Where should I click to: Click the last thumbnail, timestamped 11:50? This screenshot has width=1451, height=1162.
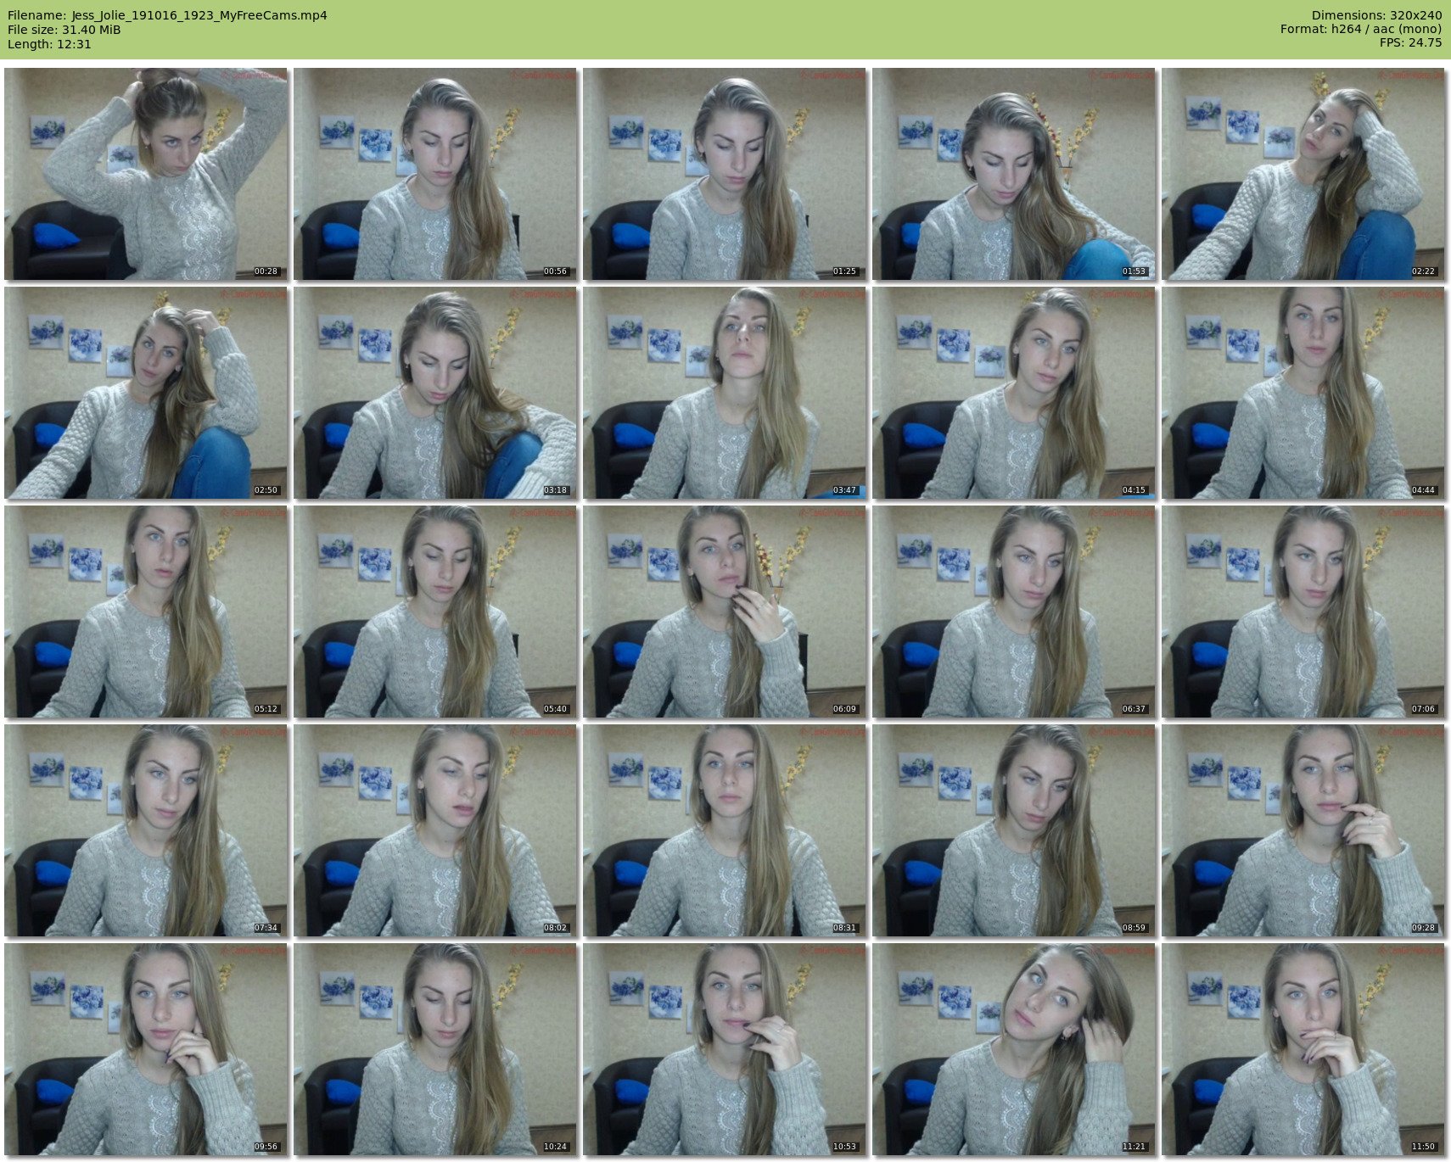click(1303, 1049)
